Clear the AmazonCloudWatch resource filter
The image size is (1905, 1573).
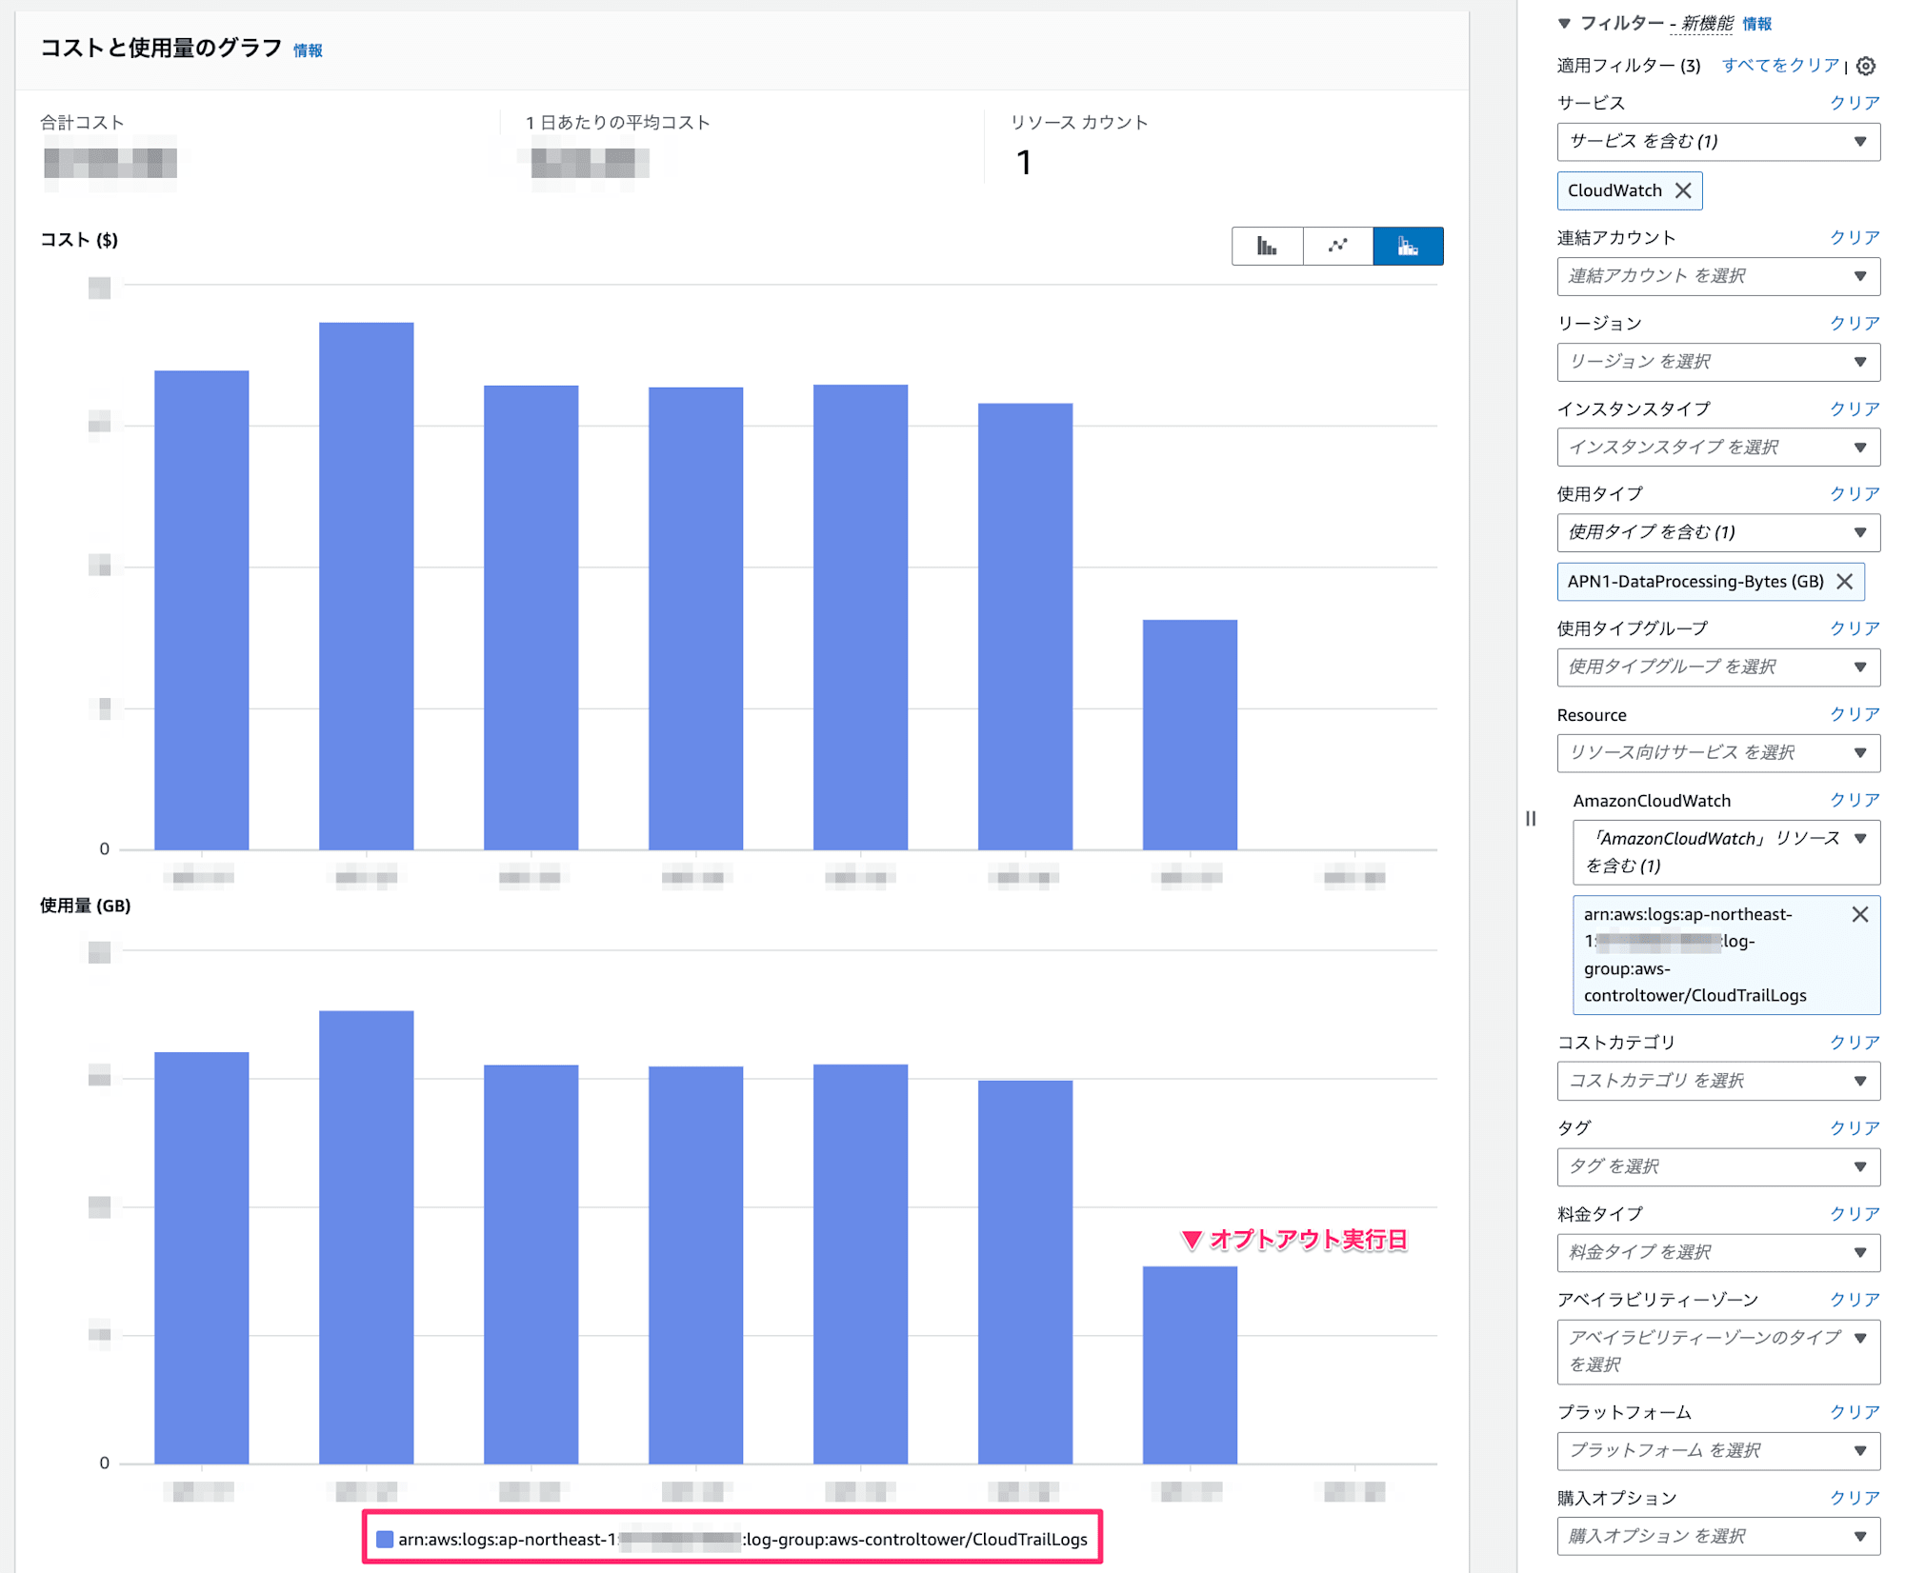click(x=1855, y=800)
